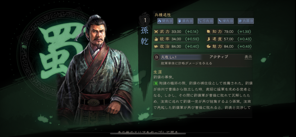The image size is (296, 137).
Task: Tap the cavalry 騎兵 B aptitude badge
Action: 165,21
